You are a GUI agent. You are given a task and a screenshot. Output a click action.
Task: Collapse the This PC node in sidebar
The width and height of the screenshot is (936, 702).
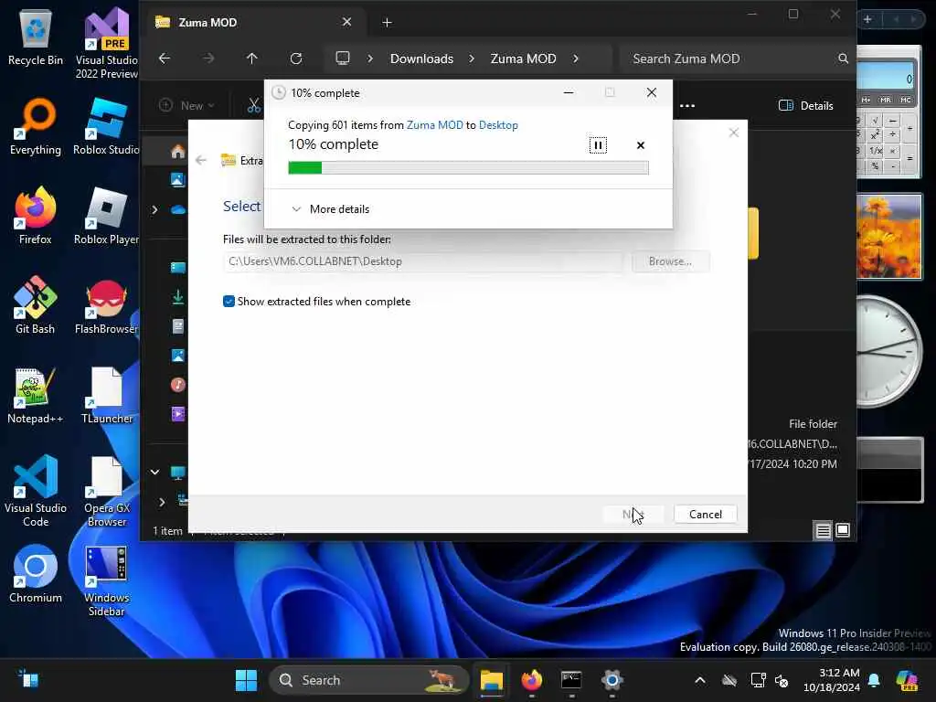(154, 473)
